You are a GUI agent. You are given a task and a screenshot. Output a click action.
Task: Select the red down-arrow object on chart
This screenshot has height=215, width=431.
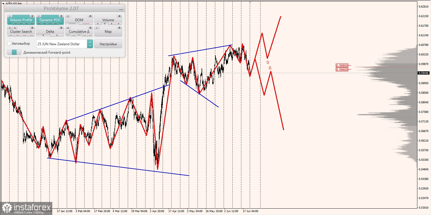pyautogui.click(x=270, y=68)
